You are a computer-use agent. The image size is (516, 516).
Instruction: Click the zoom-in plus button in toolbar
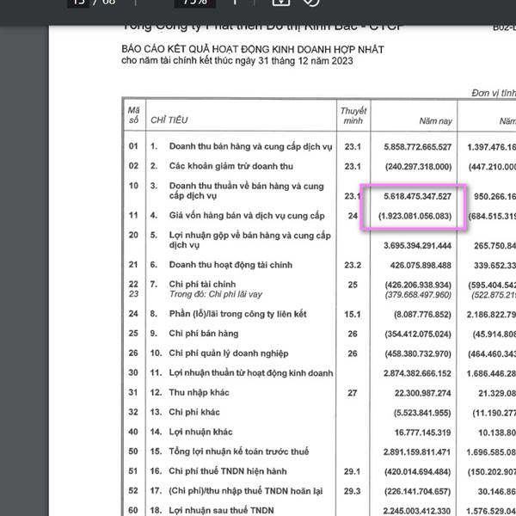pyautogui.click(x=235, y=2)
